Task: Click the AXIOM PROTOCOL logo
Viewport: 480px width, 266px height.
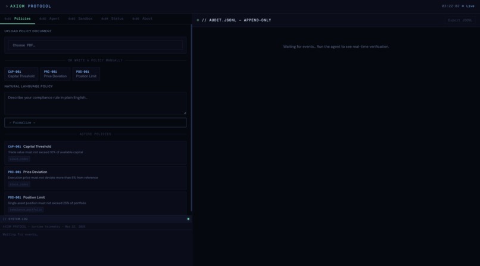Action: pos(29,6)
